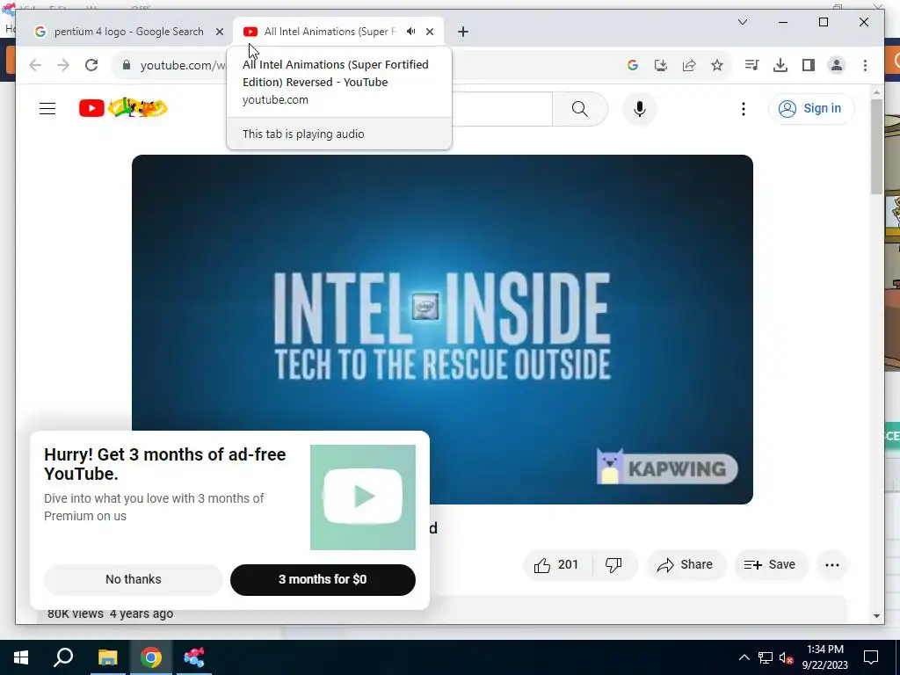Install the YouTube app from address bar
Screen dimensions: 900x675
pos(661,65)
